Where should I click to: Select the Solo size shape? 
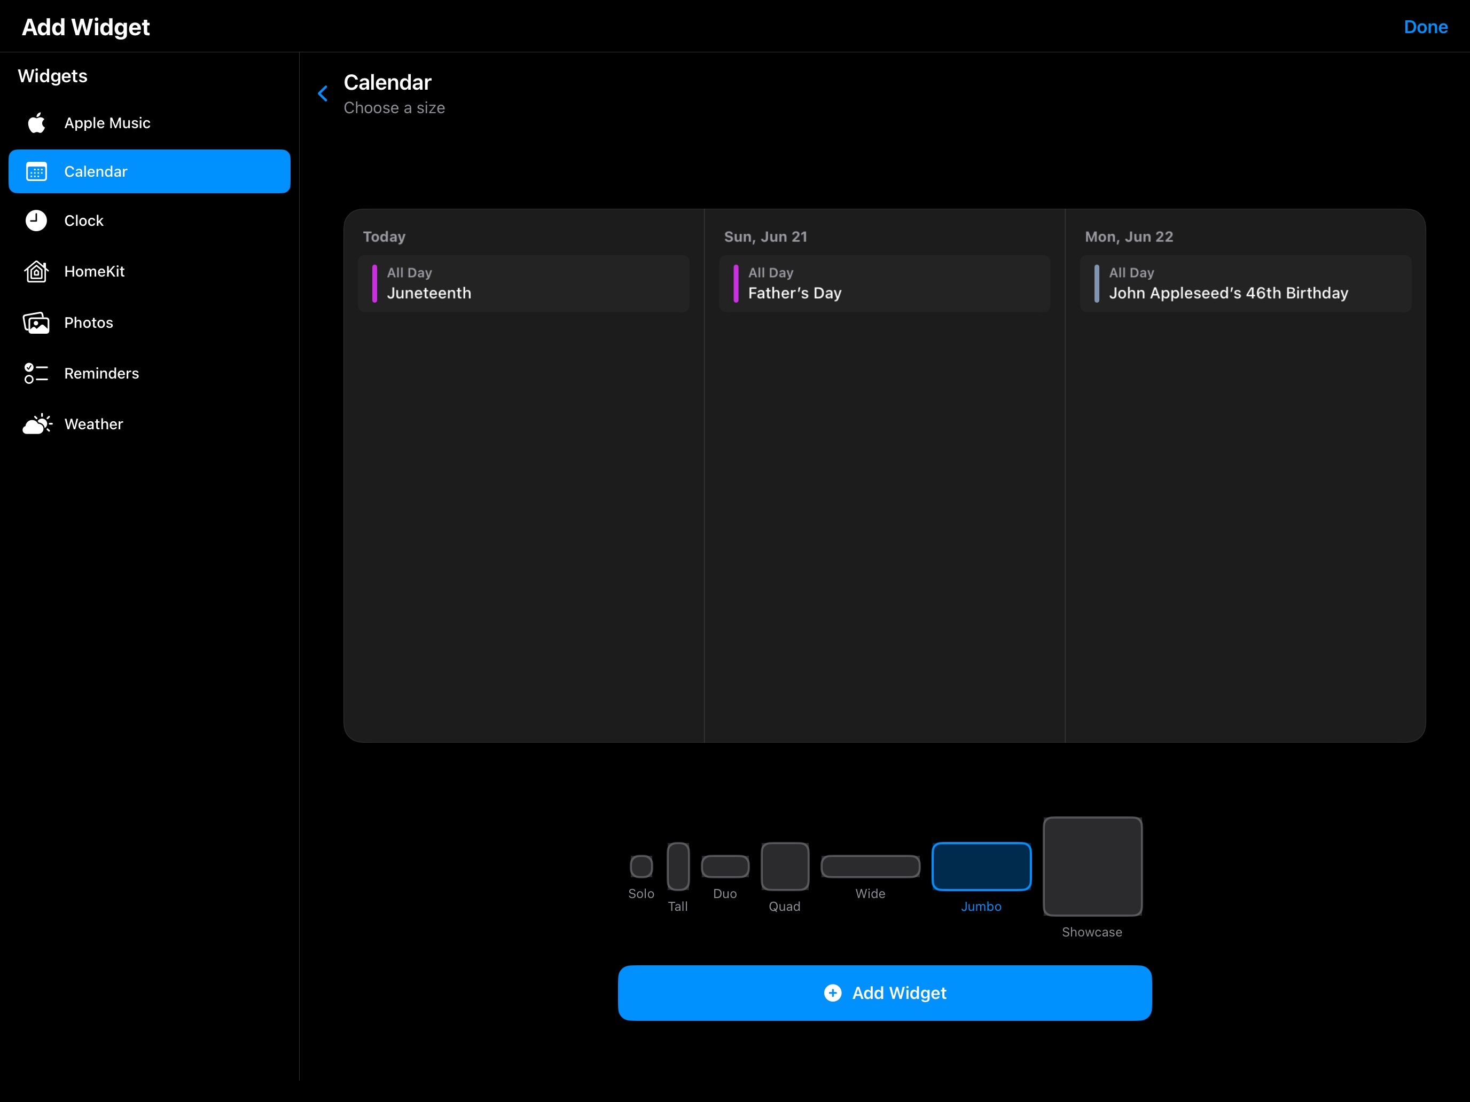(642, 866)
